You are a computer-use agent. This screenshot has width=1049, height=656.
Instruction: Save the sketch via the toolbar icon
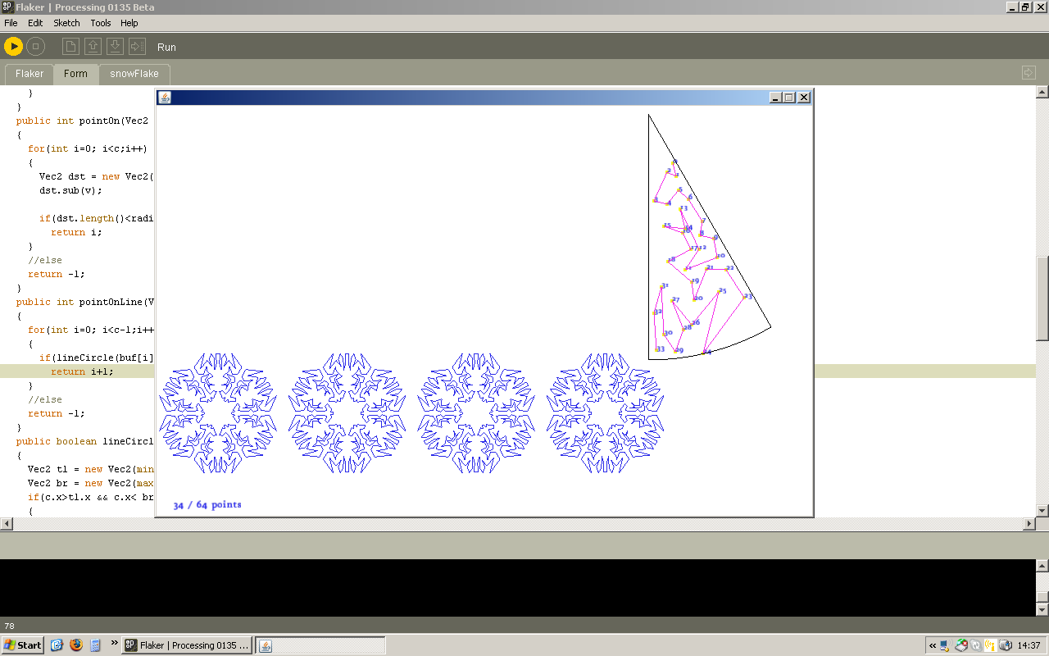coord(116,47)
